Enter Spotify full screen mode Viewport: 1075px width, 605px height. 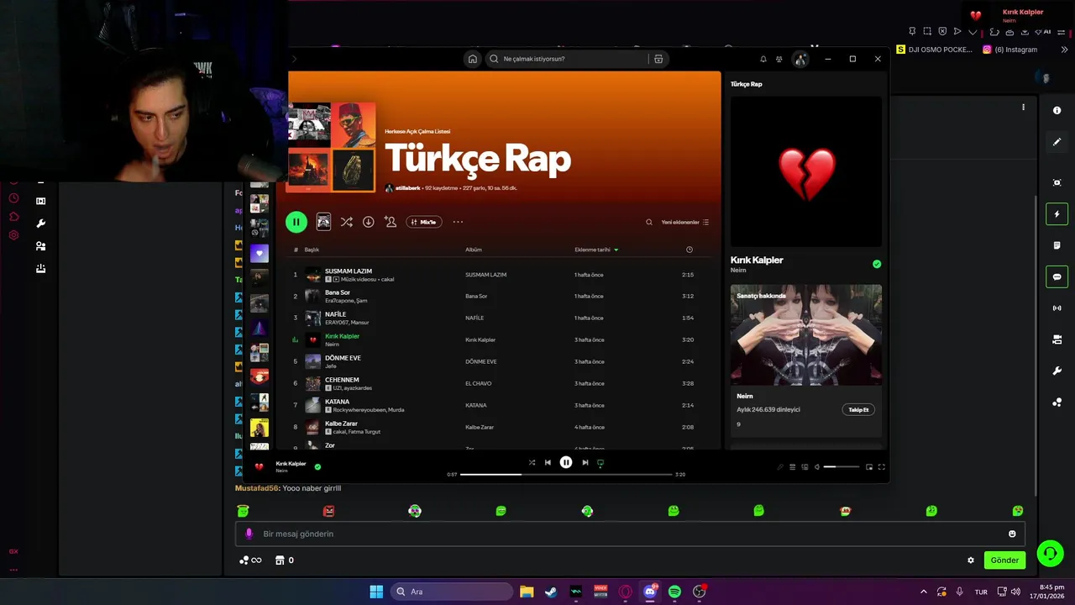pos(882,467)
